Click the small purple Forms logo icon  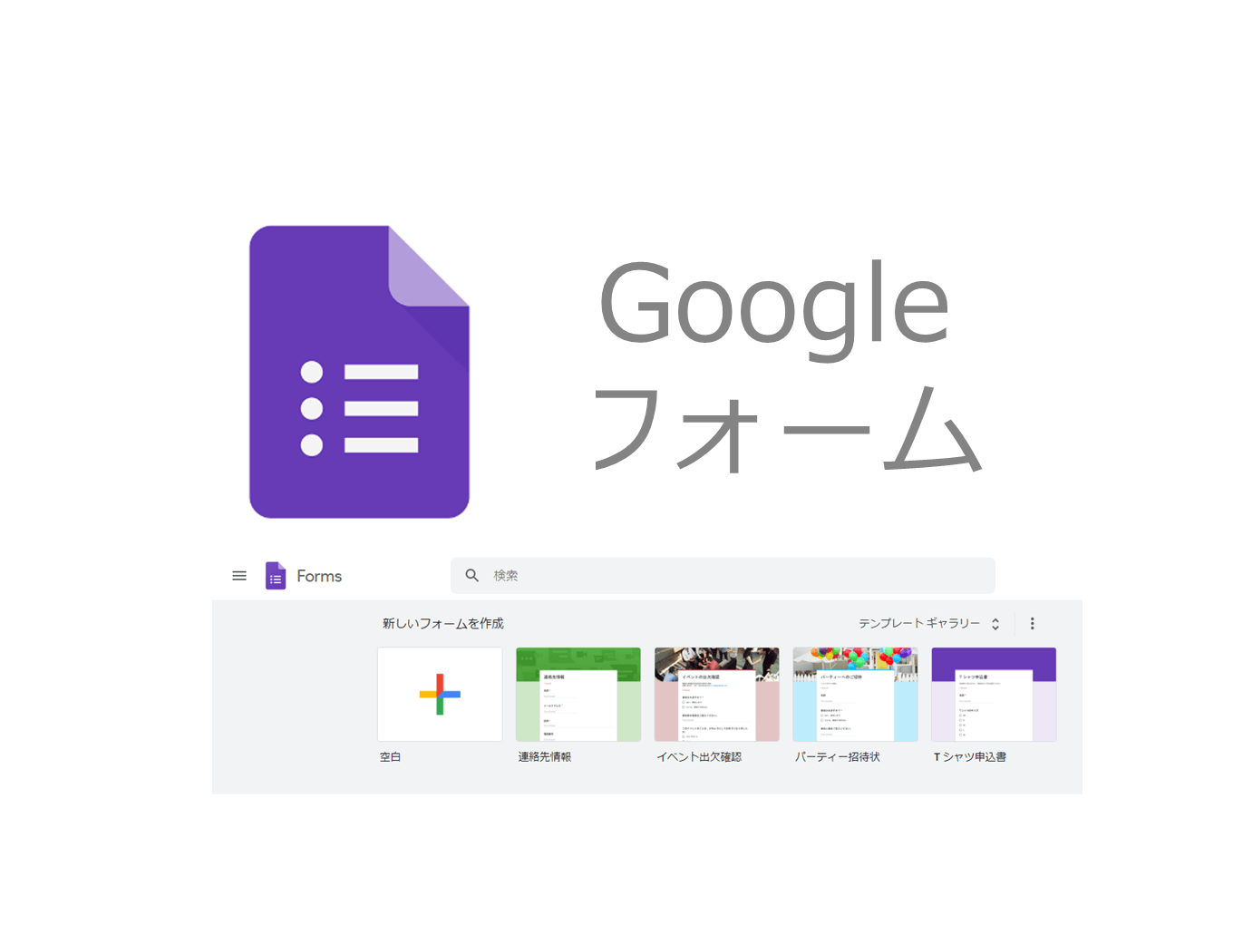click(x=276, y=576)
